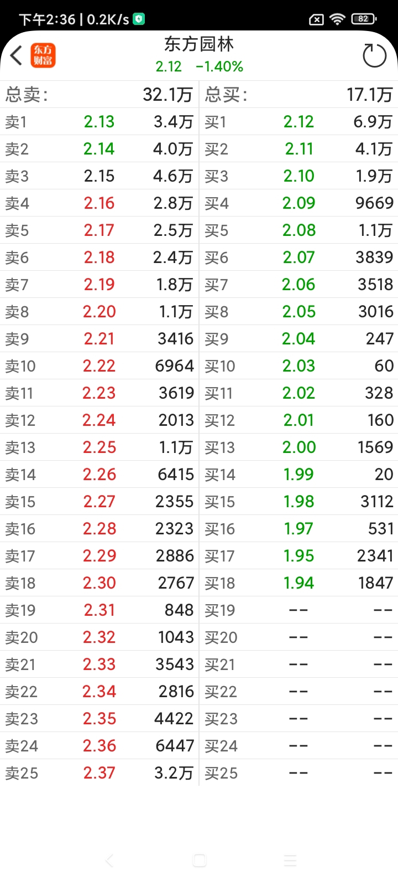Tap the 卖17 price 2.29

coord(99,556)
